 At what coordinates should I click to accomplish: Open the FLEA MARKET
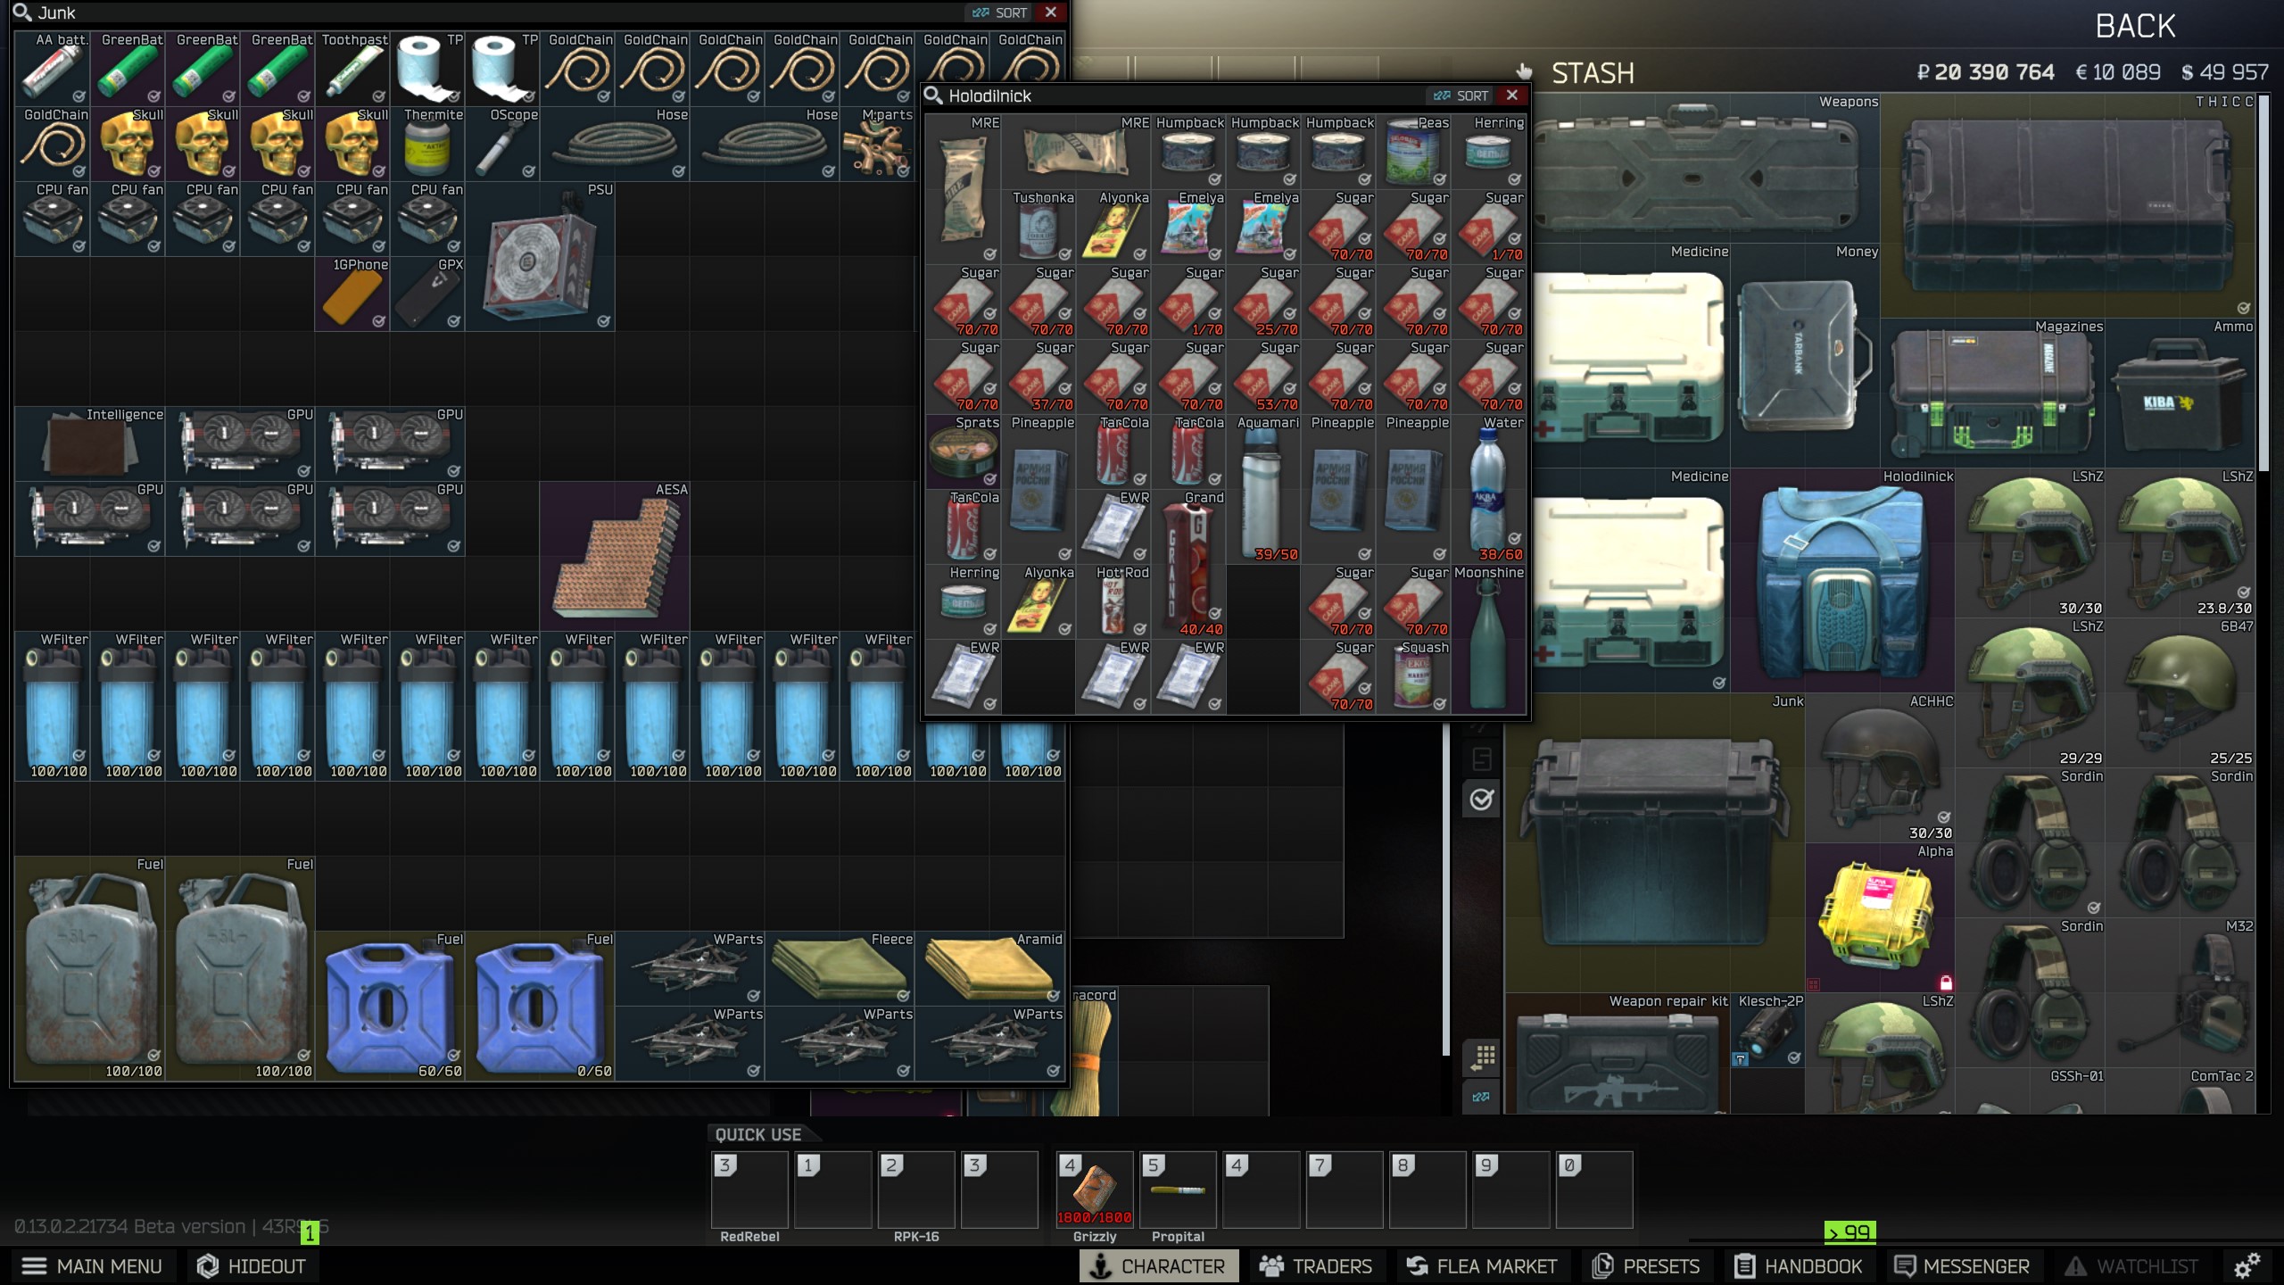(1481, 1265)
